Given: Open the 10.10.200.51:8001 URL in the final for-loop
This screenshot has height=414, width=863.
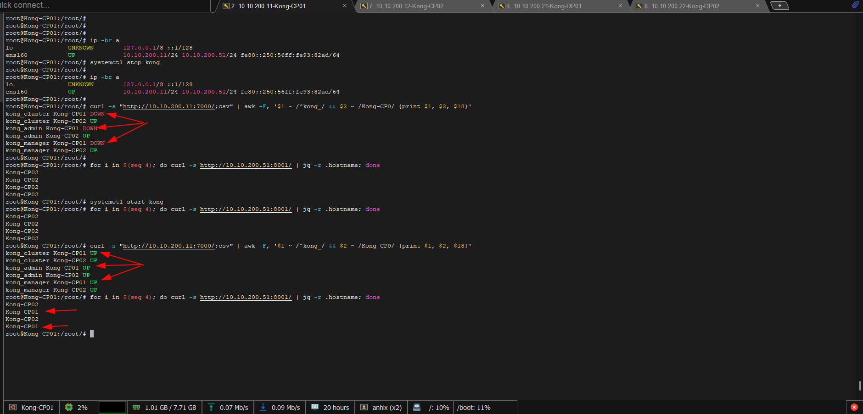Looking at the screenshot, I should [246, 297].
